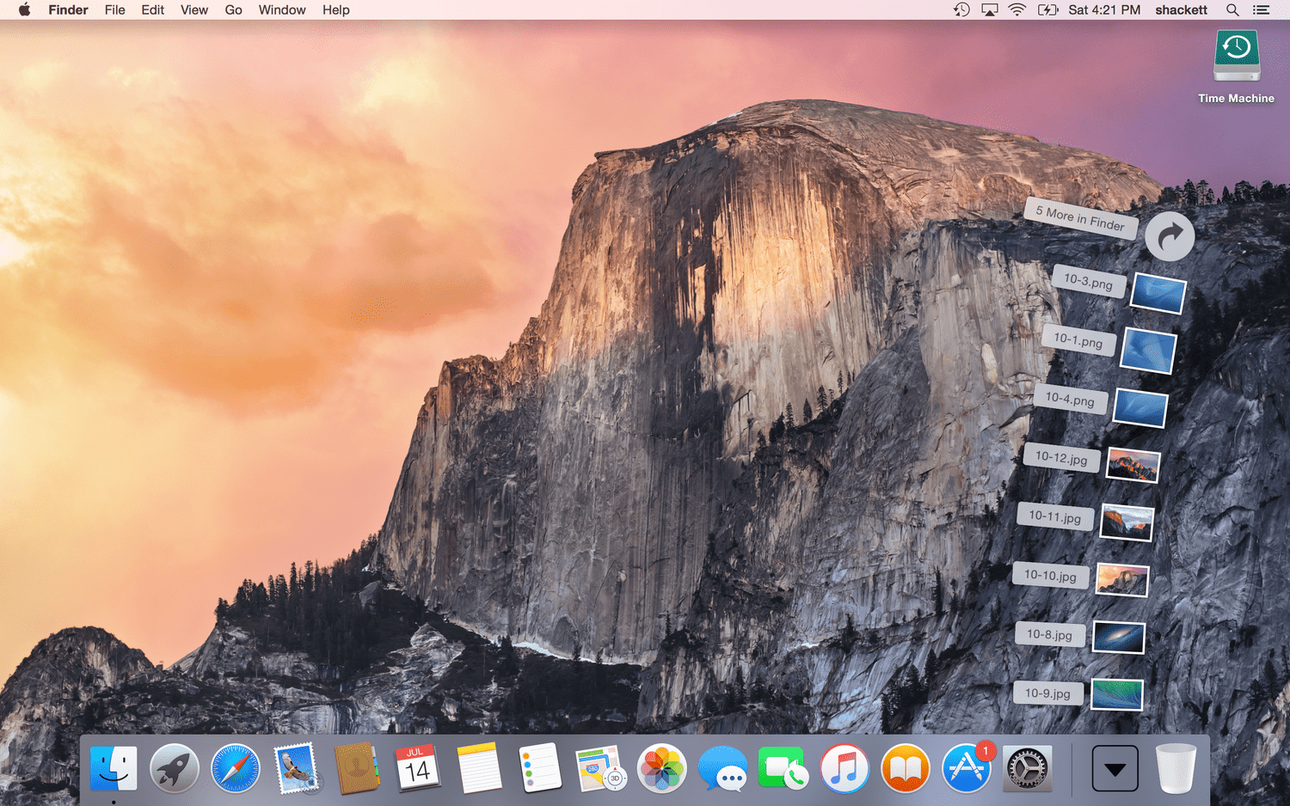Open Notification Center list icon

tap(1261, 9)
